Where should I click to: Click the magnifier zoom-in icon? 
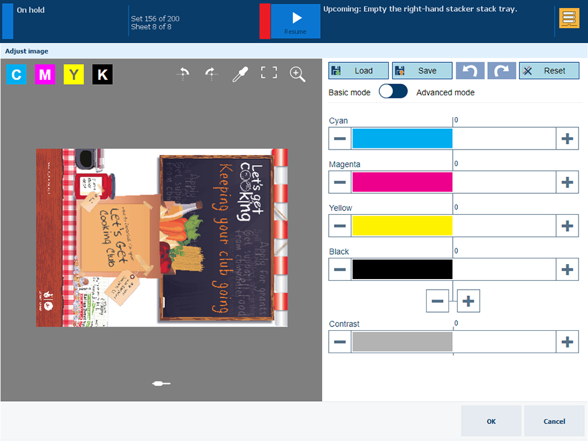(x=298, y=74)
